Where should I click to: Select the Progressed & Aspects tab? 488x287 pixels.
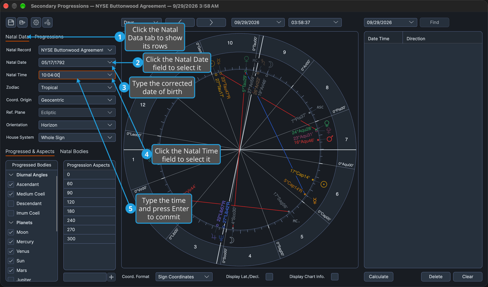[x=30, y=151]
